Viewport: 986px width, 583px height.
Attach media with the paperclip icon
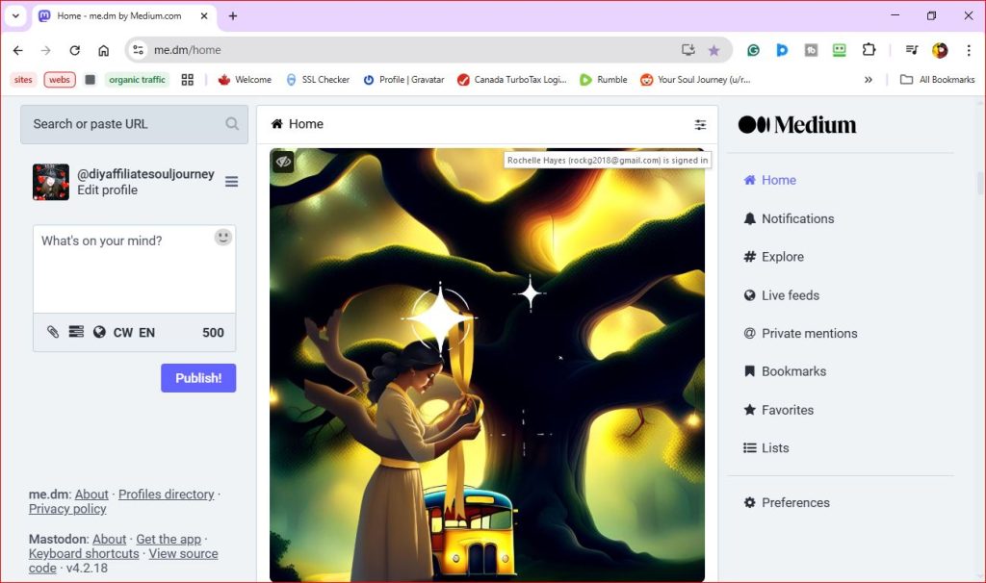pos(54,332)
